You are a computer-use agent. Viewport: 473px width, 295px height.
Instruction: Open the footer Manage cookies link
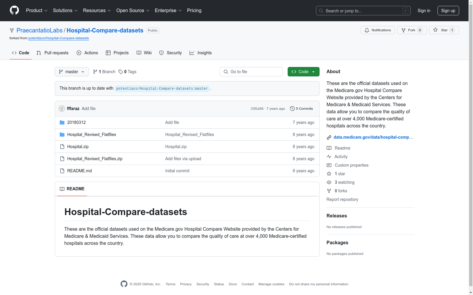[x=271, y=284]
